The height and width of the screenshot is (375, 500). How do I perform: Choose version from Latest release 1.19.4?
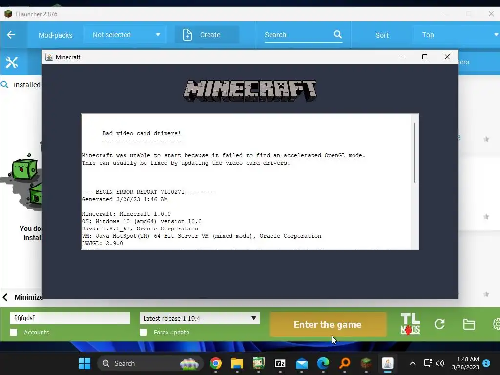click(x=200, y=318)
